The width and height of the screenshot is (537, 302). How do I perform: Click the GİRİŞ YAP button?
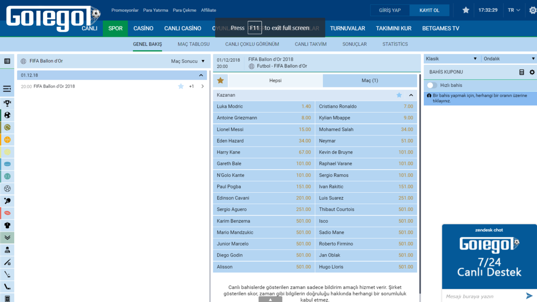click(390, 10)
